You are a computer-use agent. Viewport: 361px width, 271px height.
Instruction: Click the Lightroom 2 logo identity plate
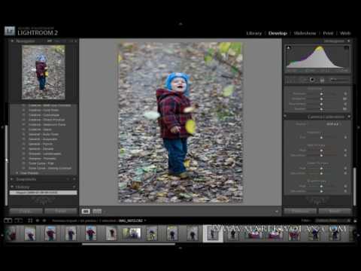tap(32, 31)
